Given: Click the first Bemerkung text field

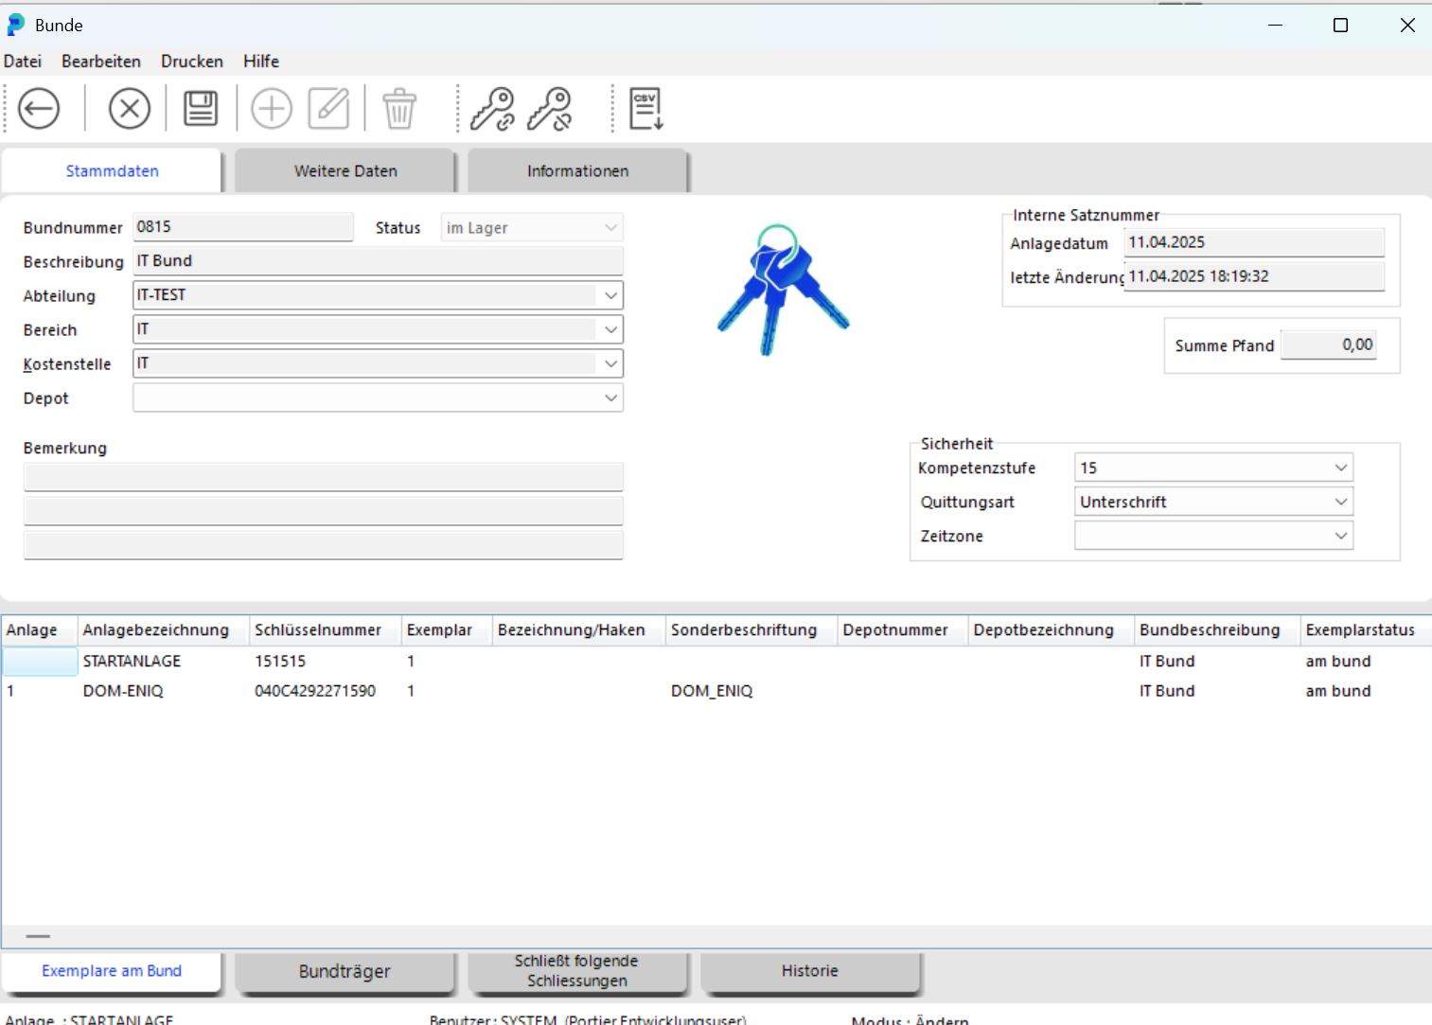Looking at the screenshot, I should click(323, 477).
